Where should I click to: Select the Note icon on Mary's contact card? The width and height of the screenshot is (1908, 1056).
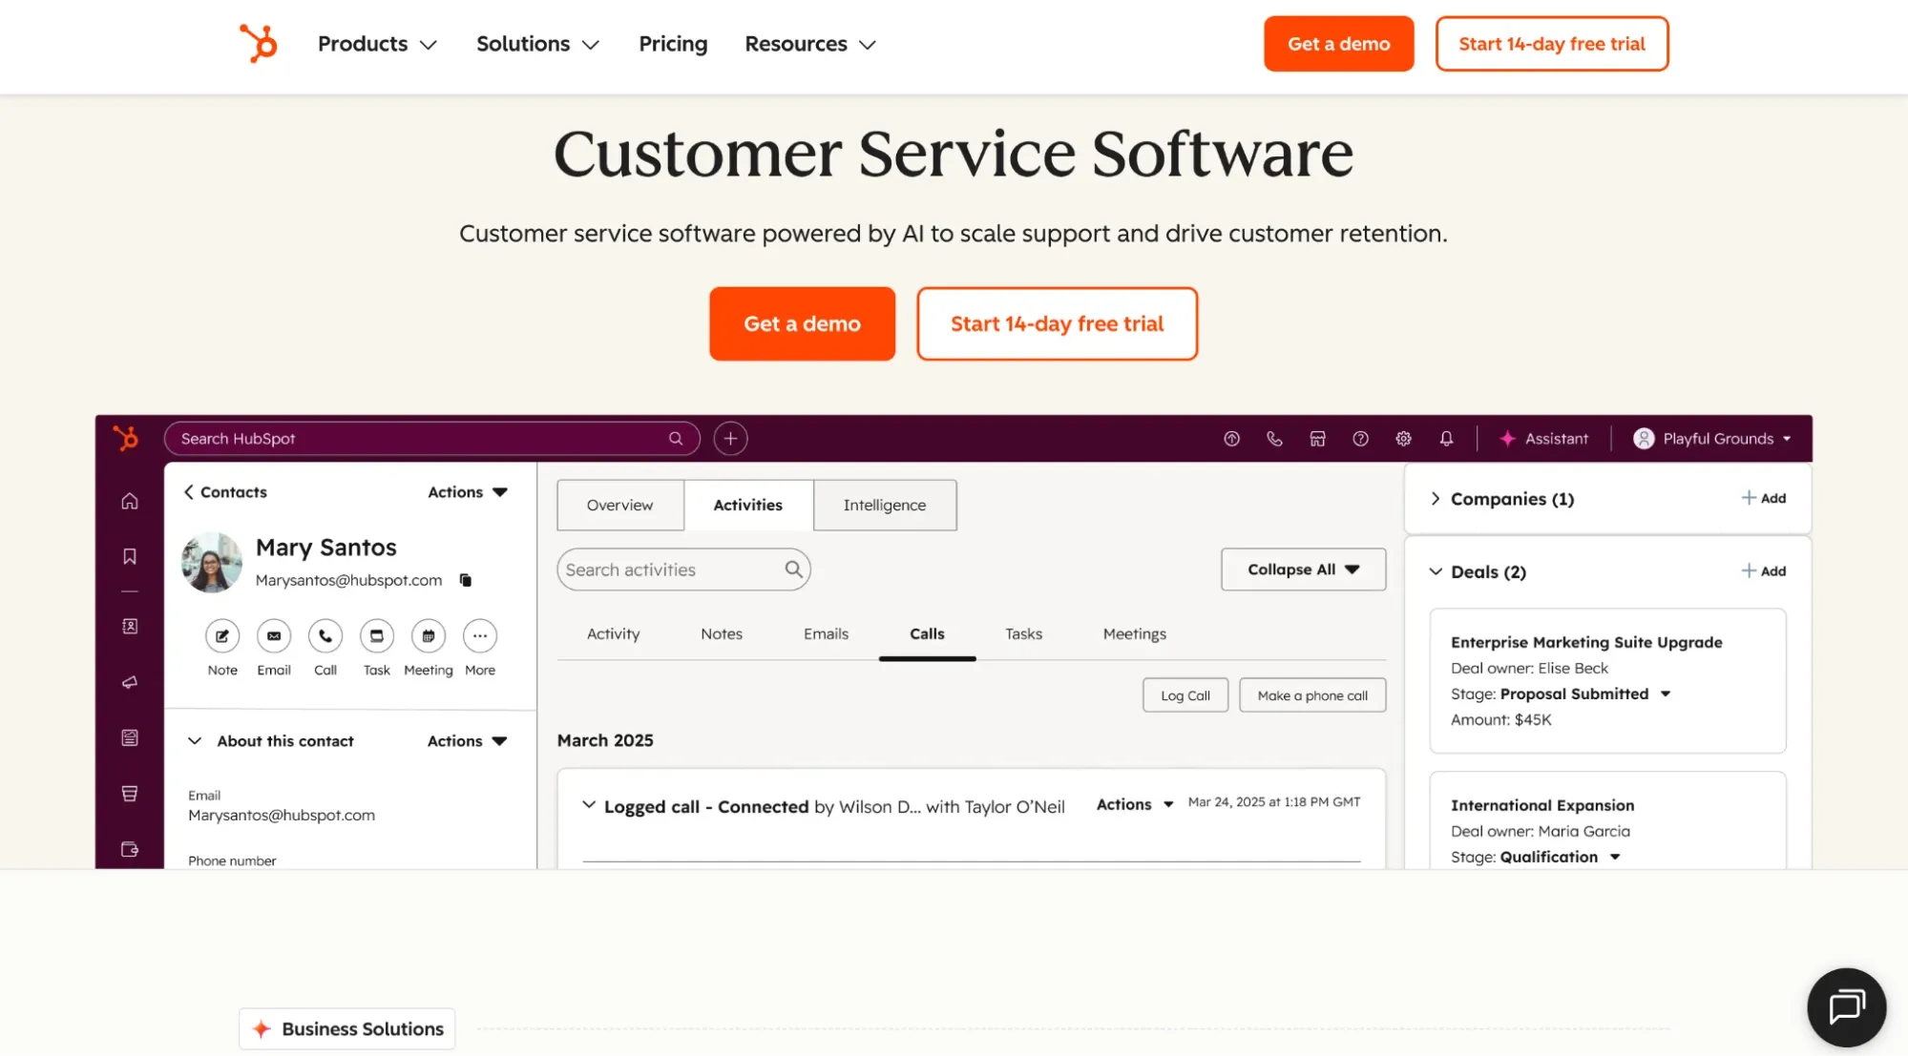coord(221,636)
